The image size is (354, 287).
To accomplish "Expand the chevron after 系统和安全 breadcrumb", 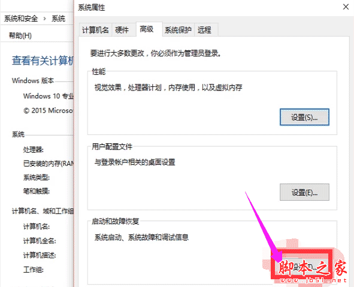I will pos(44,19).
